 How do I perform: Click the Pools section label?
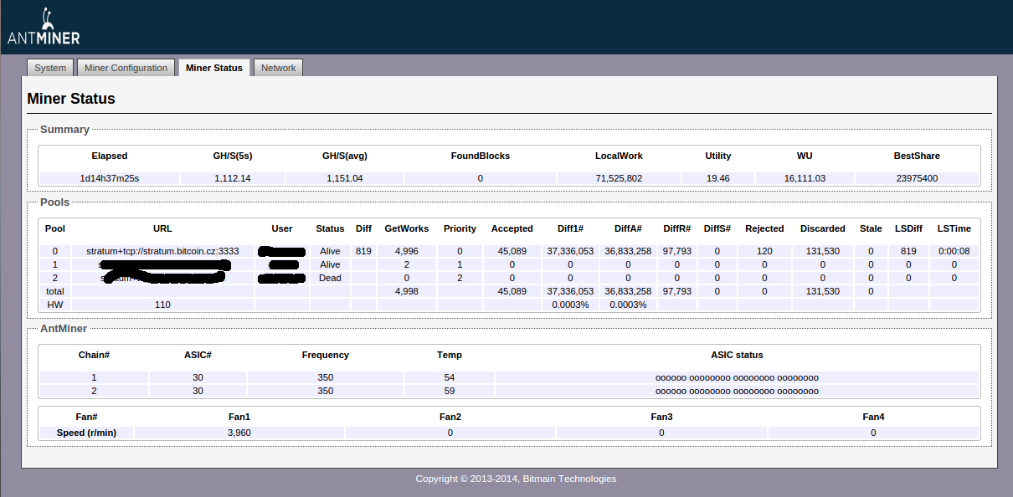tap(54, 202)
